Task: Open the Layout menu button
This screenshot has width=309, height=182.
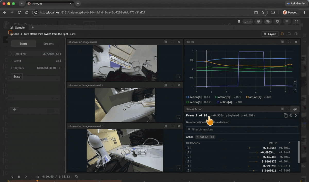Action: point(270,34)
